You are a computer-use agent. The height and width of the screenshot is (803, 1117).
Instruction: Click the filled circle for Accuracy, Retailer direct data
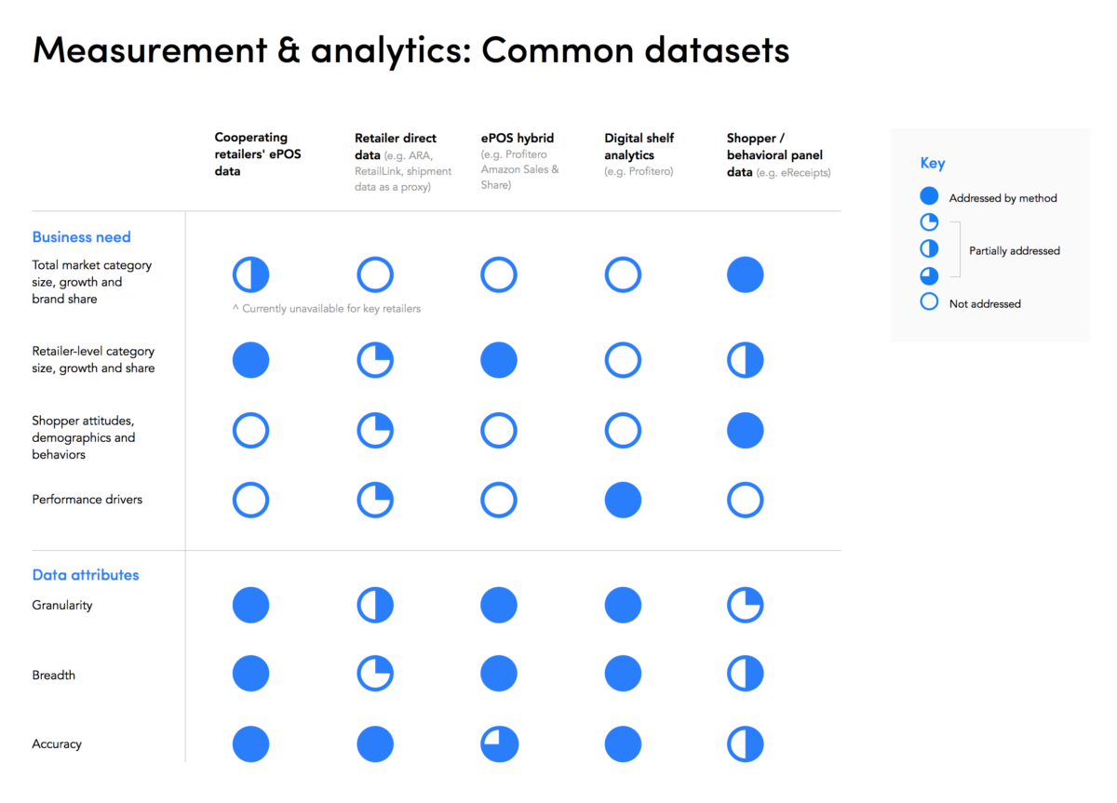pyautogui.click(x=375, y=744)
